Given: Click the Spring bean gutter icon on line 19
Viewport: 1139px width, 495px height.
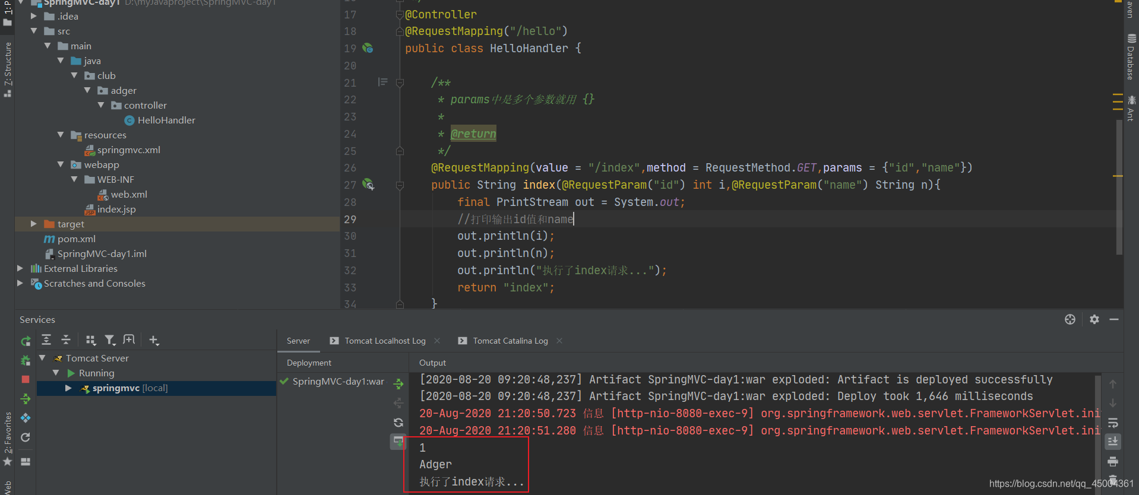Looking at the screenshot, I should click(x=368, y=48).
